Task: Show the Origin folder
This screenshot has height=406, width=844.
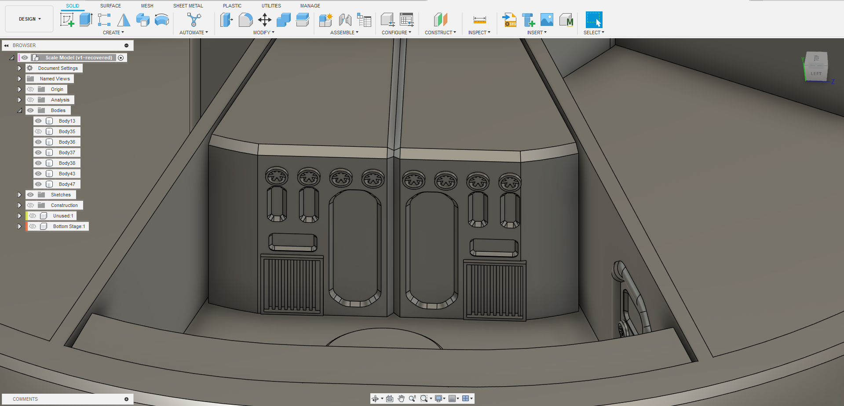Action: (30, 89)
